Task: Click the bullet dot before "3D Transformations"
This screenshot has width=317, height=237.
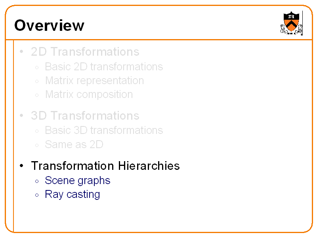Action: coord(22,116)
